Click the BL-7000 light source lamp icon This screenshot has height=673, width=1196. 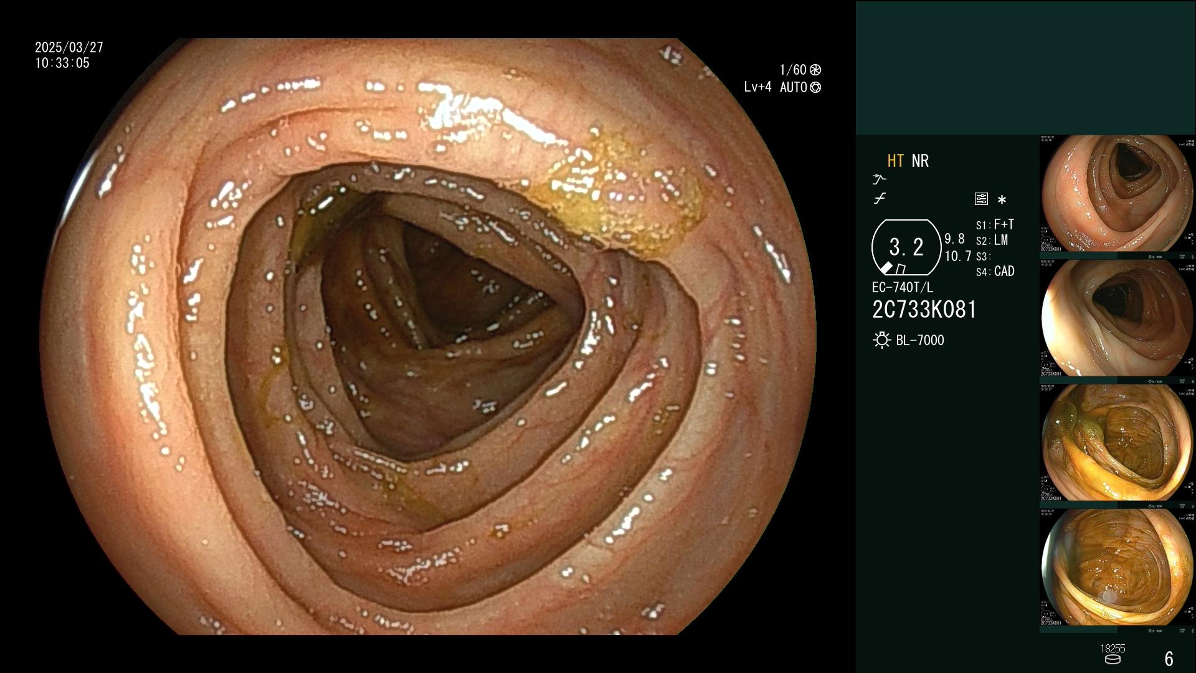coord(881,340)
